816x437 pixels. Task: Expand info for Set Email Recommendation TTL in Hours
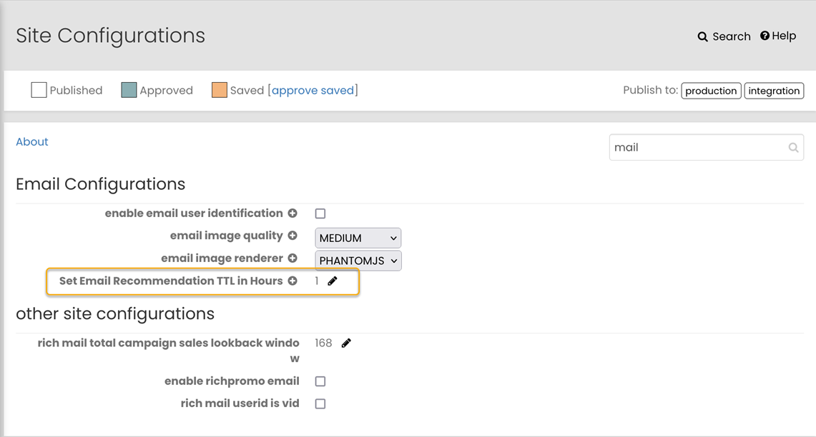coord(293,281)
